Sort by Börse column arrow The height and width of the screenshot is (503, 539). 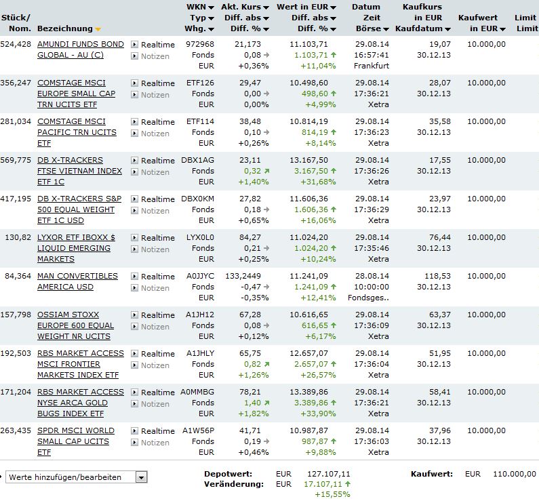point(386,30)
